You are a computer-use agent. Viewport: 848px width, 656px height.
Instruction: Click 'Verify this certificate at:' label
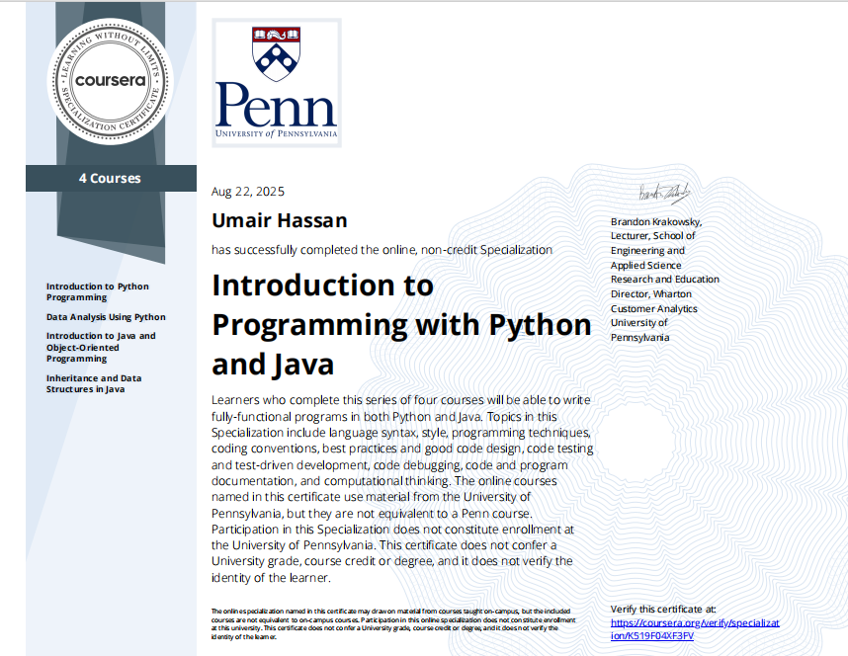[663, 609]
